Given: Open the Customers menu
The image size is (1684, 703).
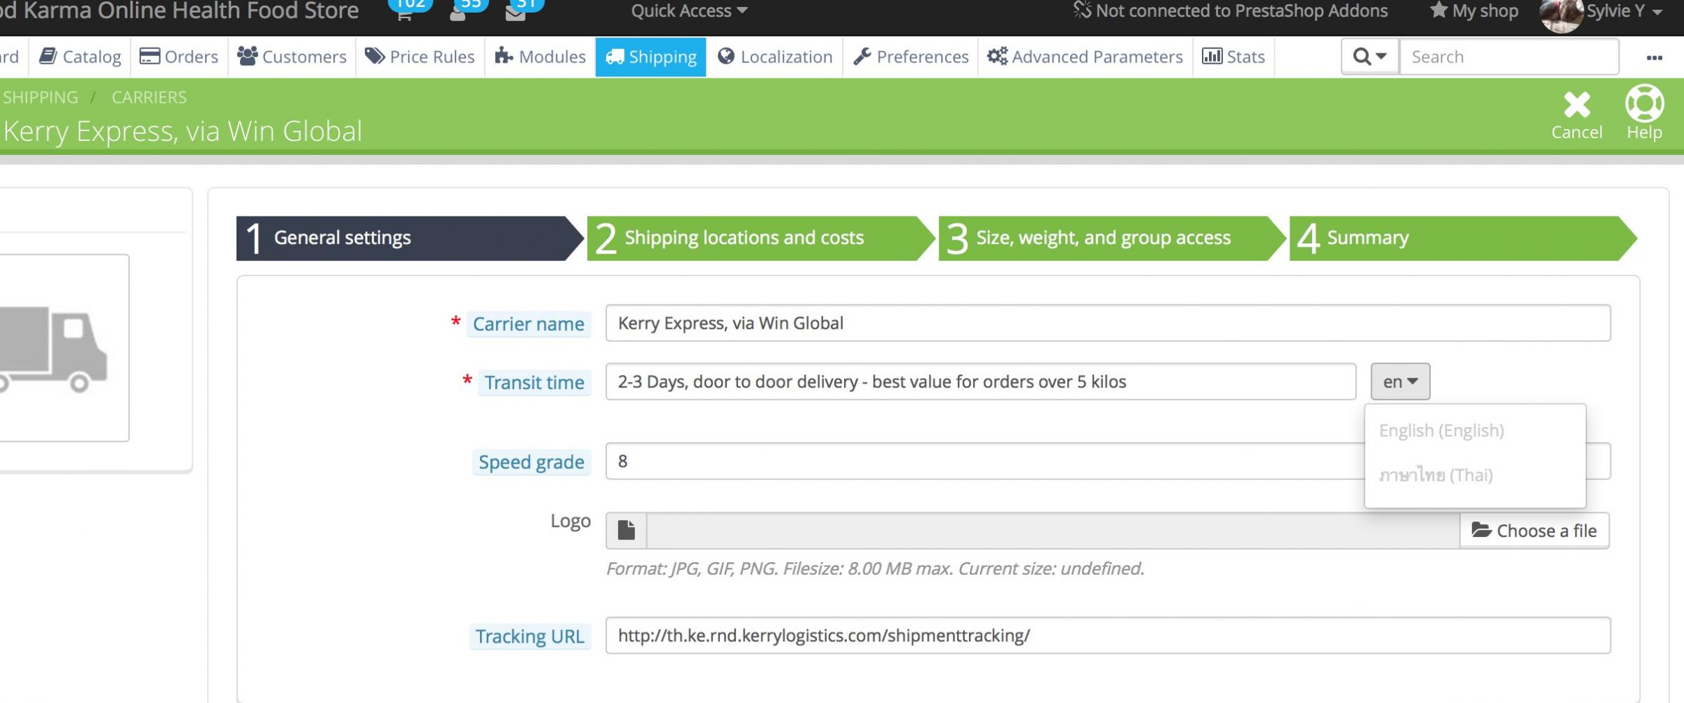Looking at the screenshot, I should click(292, 57).
